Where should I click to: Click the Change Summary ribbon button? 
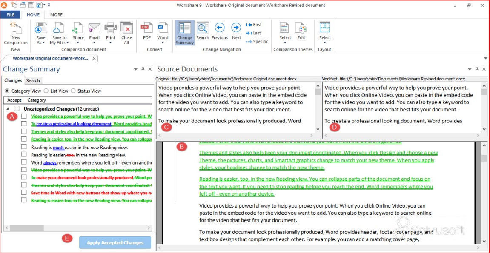185,33
